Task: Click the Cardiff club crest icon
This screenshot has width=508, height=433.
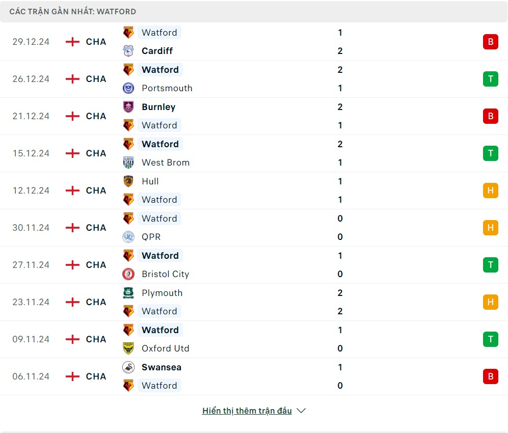Action: point(128,51)
